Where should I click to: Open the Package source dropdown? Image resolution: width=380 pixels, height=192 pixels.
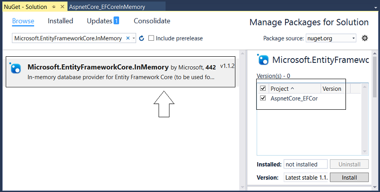tap(331, 38)
